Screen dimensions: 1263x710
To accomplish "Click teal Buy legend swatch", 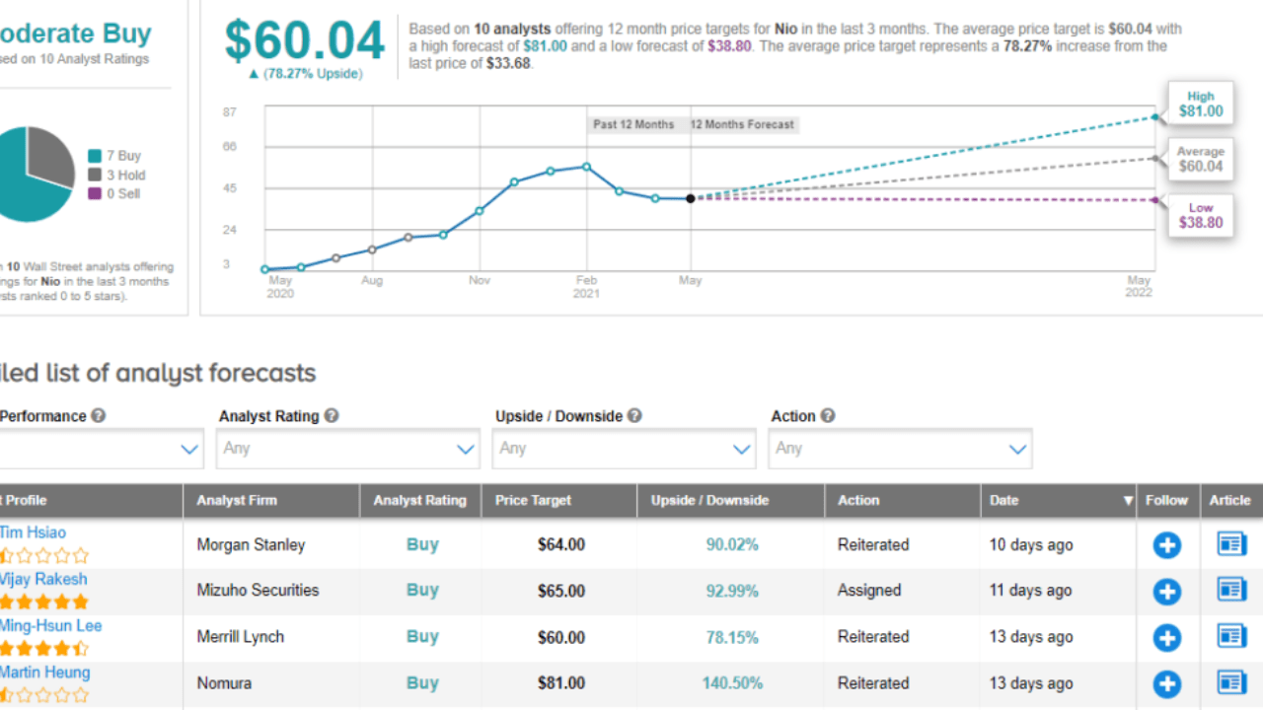I will pyautogui.click(x=95, y=156).
